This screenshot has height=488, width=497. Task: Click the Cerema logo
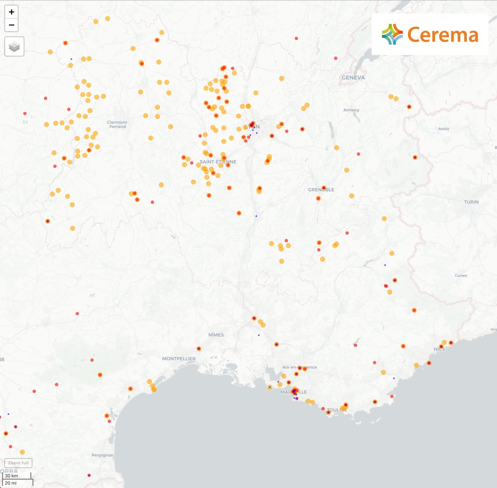(430, 34)
